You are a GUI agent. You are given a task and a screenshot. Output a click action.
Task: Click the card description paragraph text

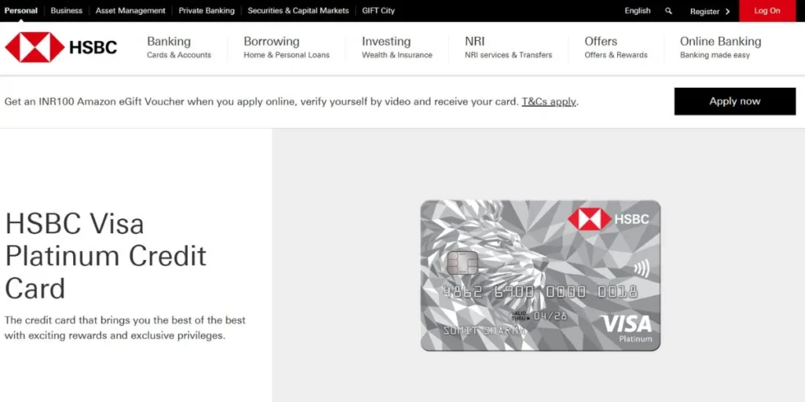tap(125, 328)
